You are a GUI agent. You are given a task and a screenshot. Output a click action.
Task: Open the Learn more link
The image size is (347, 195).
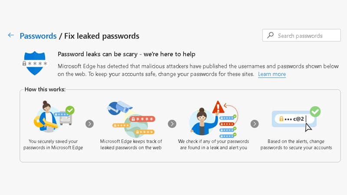click(x=272, y=74)
